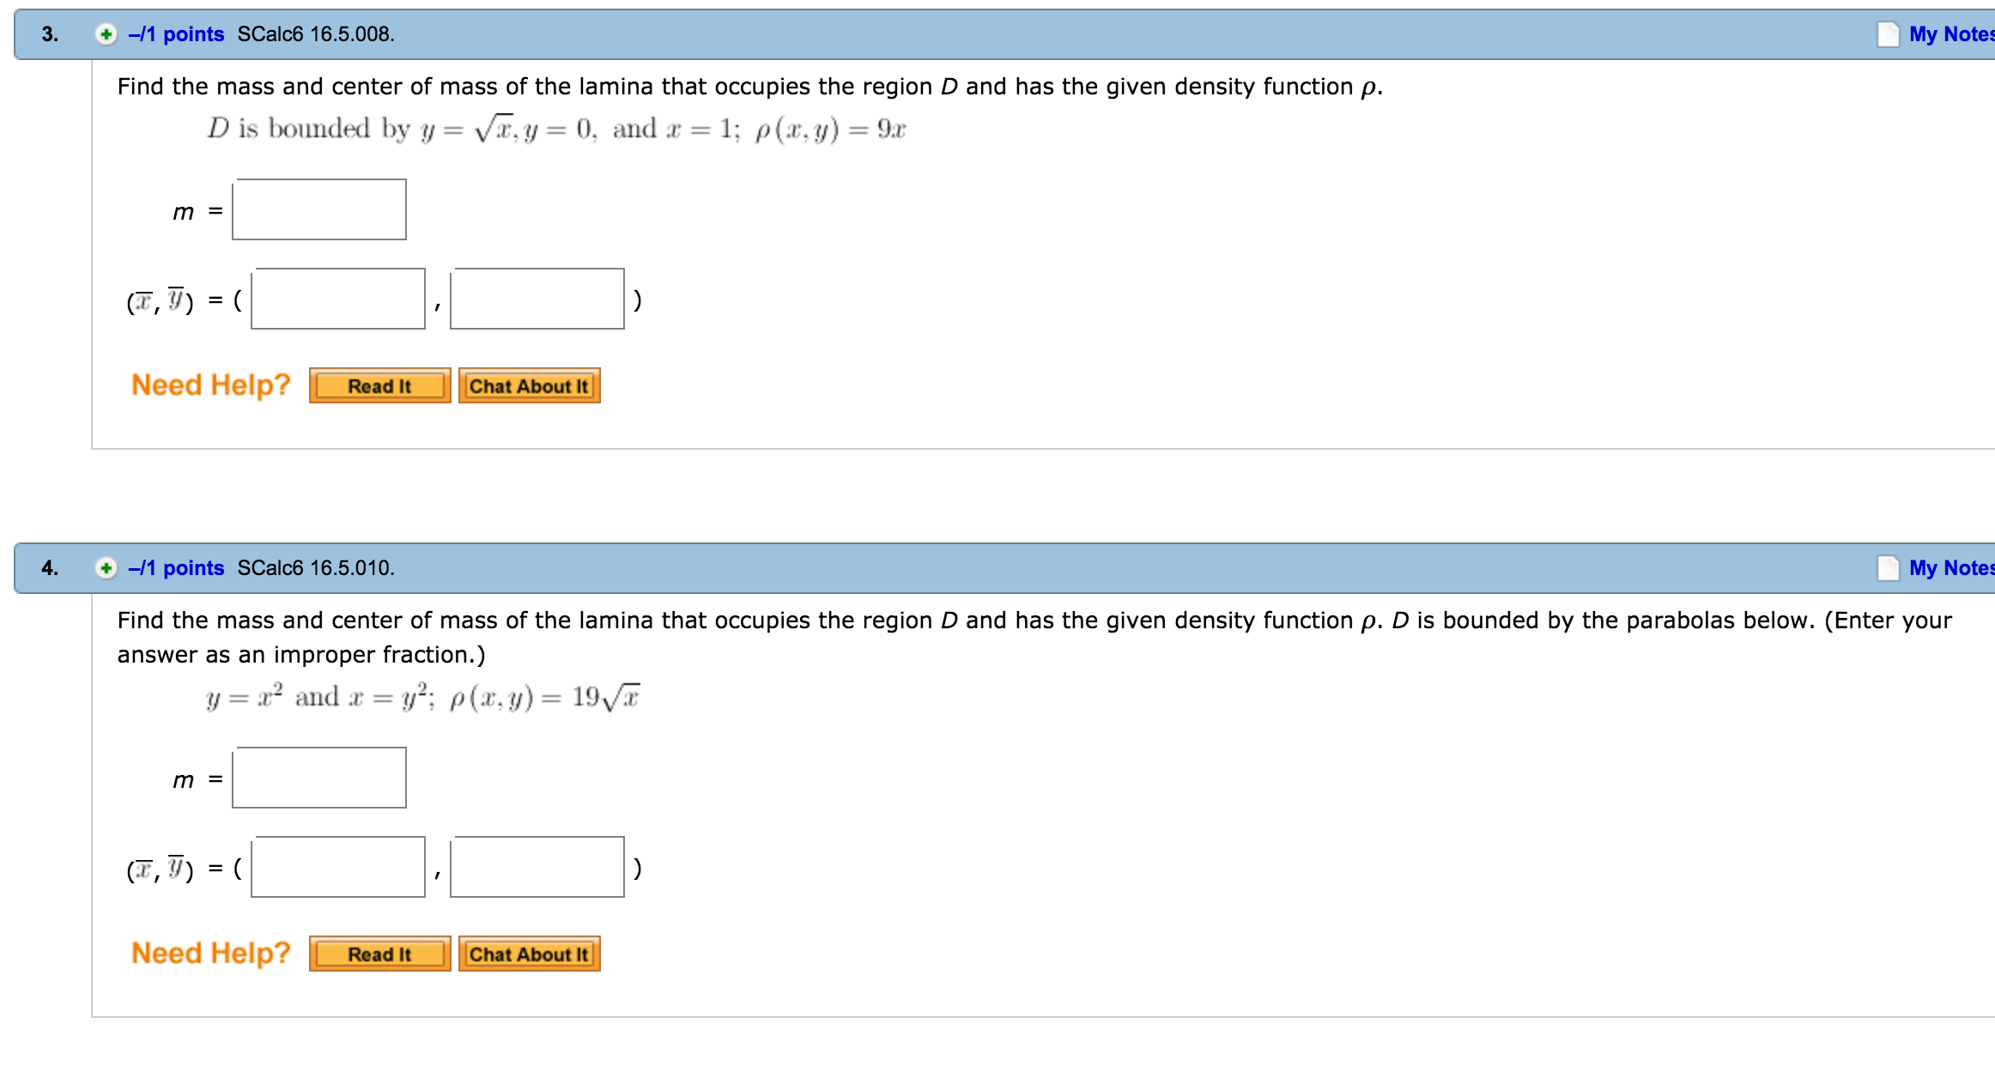Click Chat About It for problem 3
Screen dimensions: 1995x1066
coord(529,385)
